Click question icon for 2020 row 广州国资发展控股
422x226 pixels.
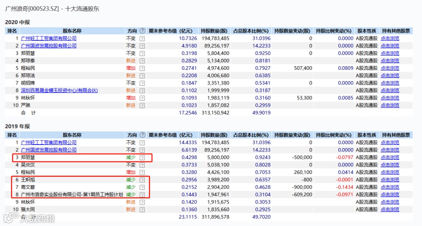pyautogui.click(x=142, y=46)
